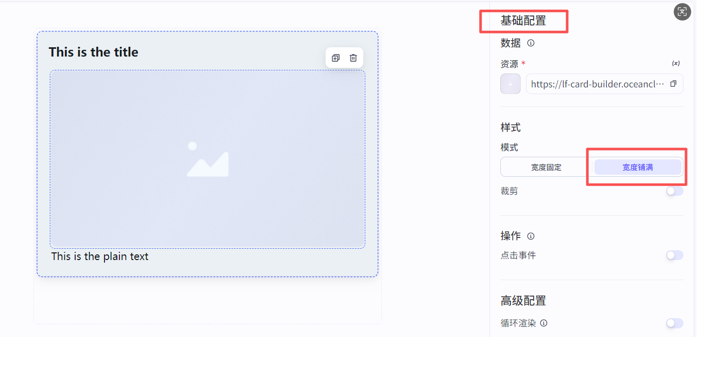This screenshot has width=702, height=387.
Task: Select the image placeholder inside the card
Action: tap(207, 158)
